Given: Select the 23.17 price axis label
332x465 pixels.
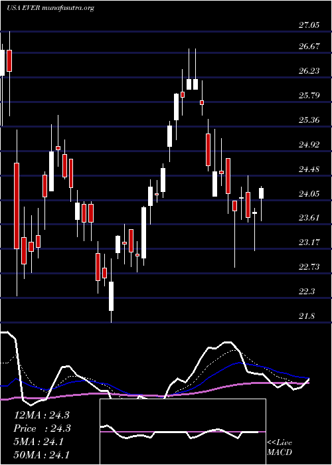Looking at the screenshot, I should (x=309, y=242).
